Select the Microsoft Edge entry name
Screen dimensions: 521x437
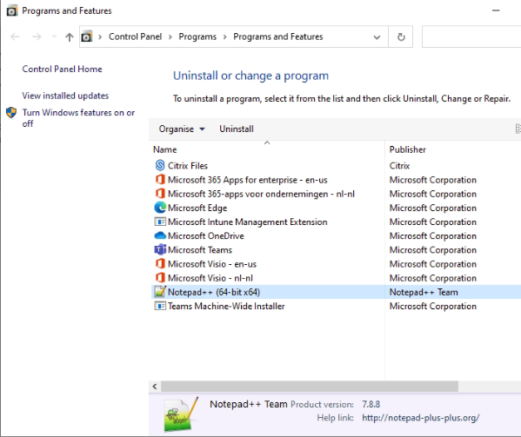[x=197, y=208]
